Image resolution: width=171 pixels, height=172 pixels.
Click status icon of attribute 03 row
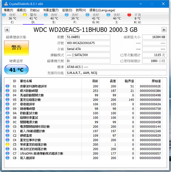click(8, 91)
